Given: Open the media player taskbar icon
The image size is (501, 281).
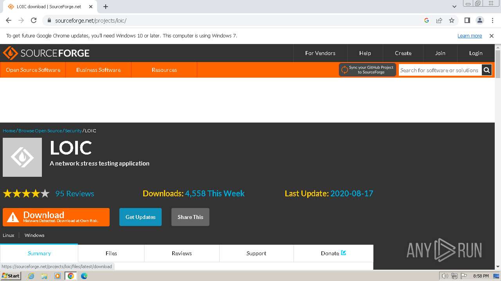Looking at the screenshot, I should tap(58, 276).
